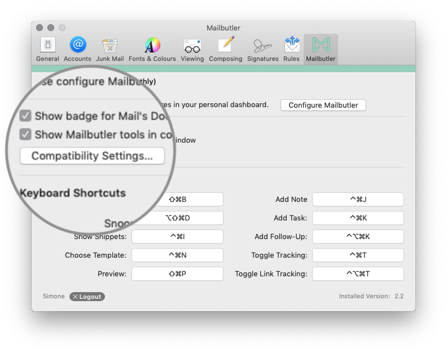Click the Configure Mailbutler button
This screenshot has width=447, height=353.
coord(323,105)
